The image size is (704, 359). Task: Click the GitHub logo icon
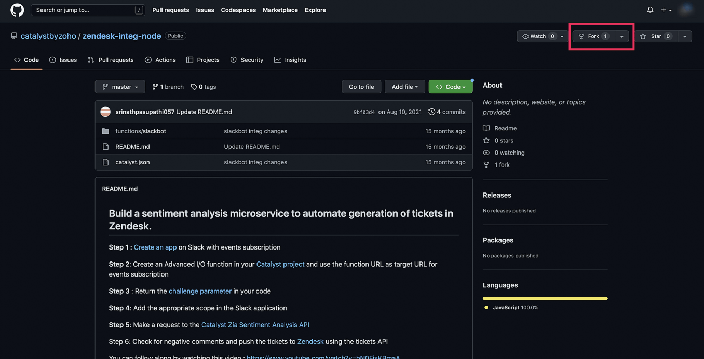click(17, 10)
